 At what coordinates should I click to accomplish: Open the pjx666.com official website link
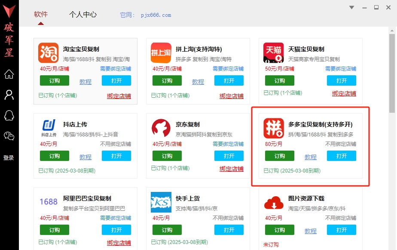pyautogui.click(x=156, y=15)
